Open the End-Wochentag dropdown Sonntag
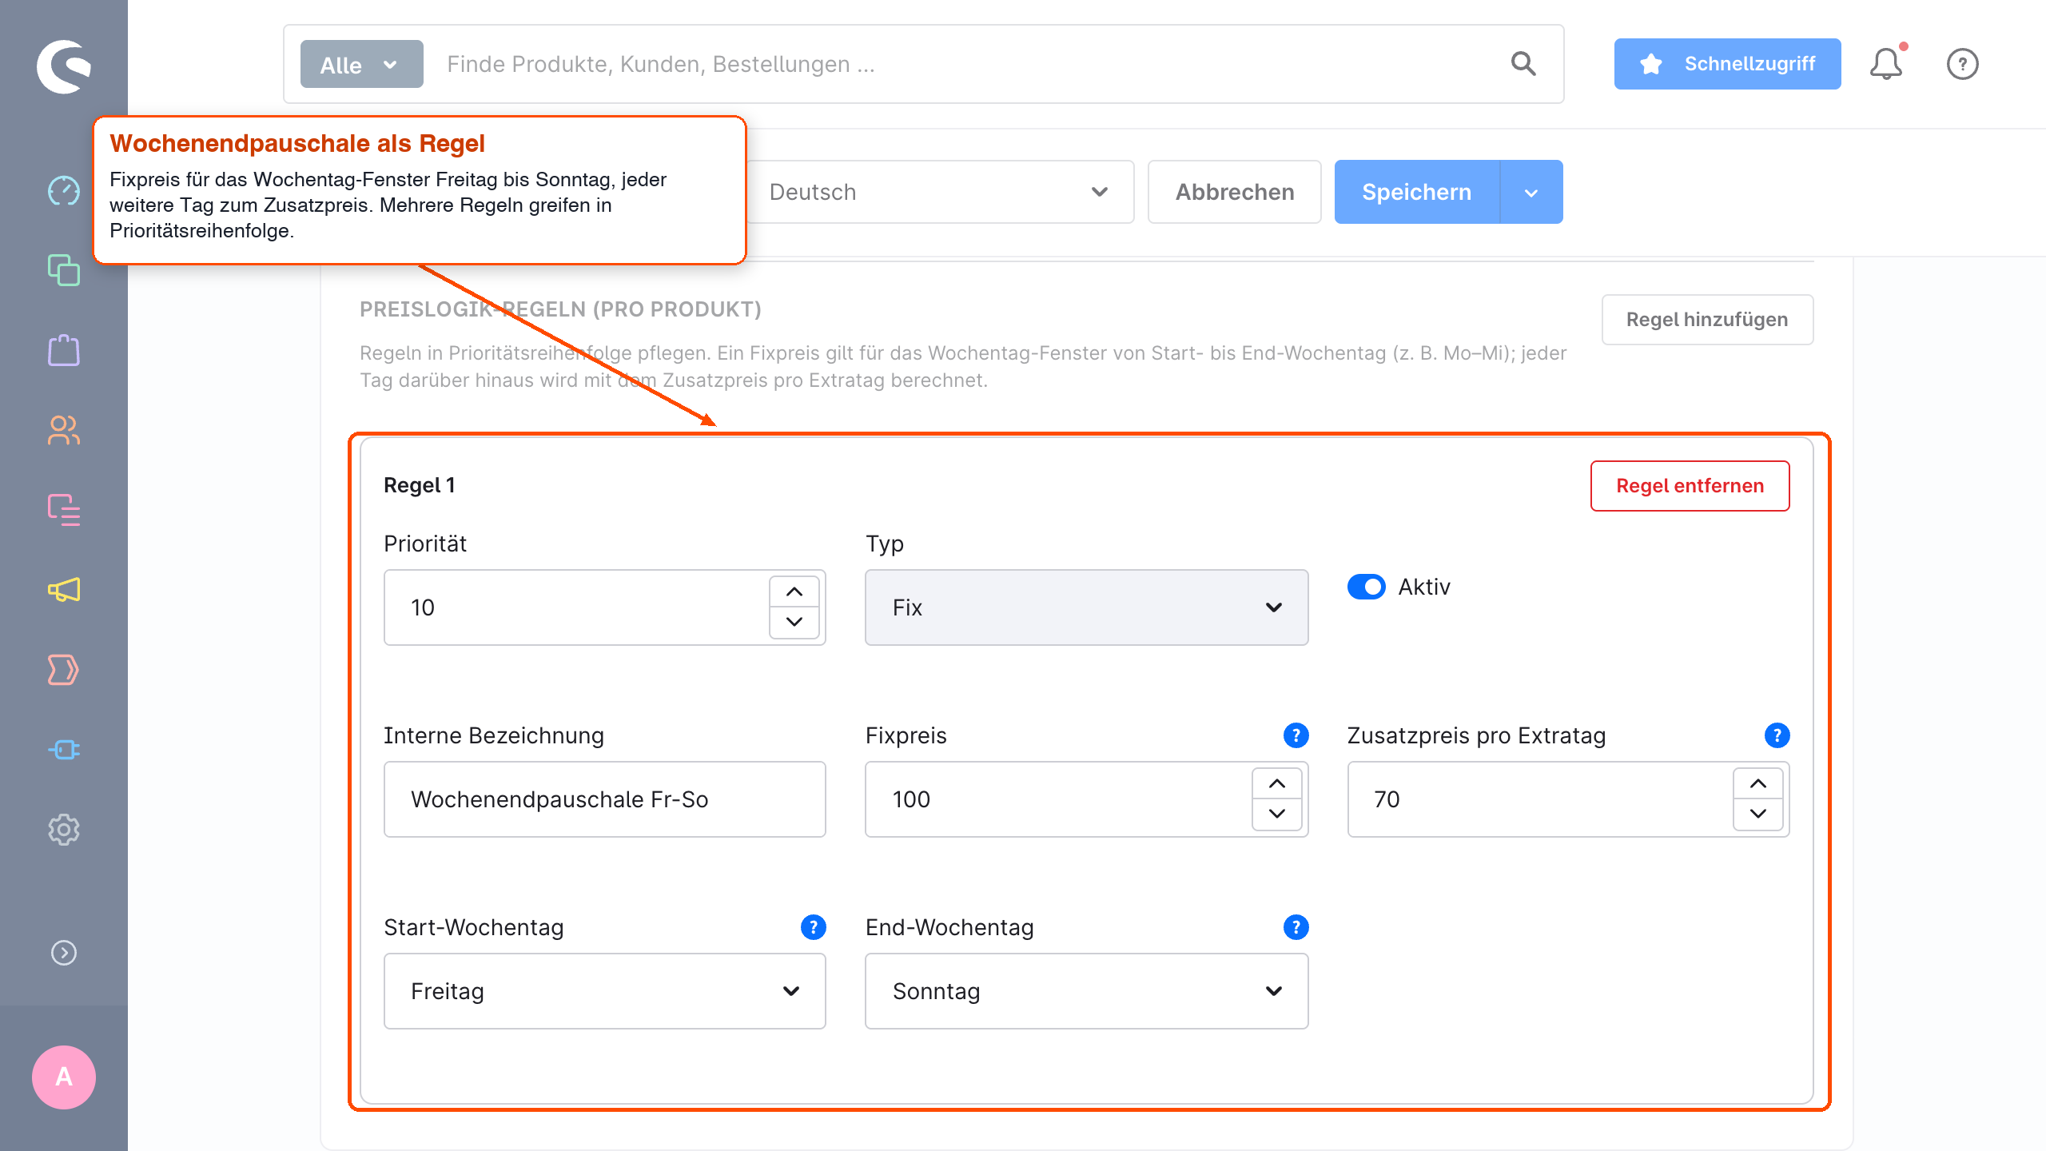The image size is (2046, 1151). coord(1086,991)
